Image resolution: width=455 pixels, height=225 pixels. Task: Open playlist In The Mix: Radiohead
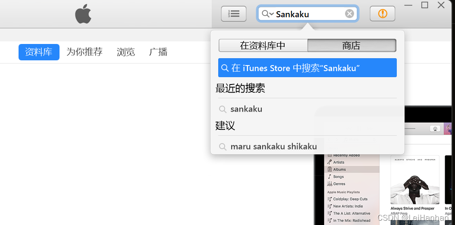349,221
